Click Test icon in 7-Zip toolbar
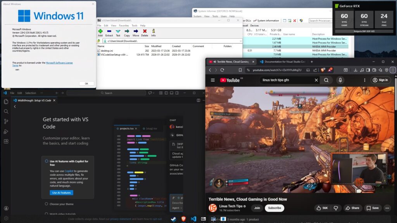The image size is (397, 223). click(118, 31)
